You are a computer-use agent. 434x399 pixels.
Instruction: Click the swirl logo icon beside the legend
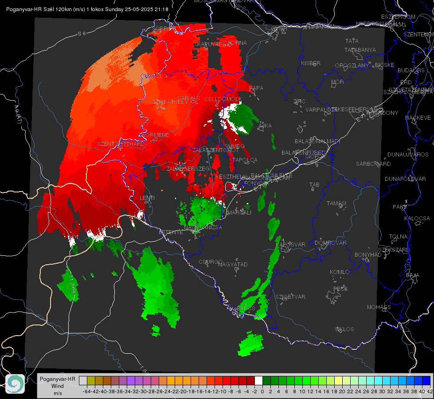point(15,384)
